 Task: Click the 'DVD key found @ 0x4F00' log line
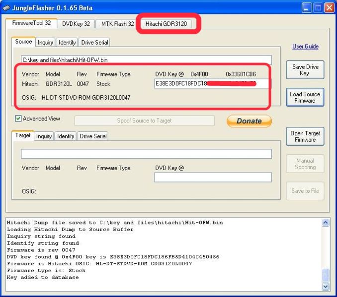pyautogui.click(x=113, y=257)
